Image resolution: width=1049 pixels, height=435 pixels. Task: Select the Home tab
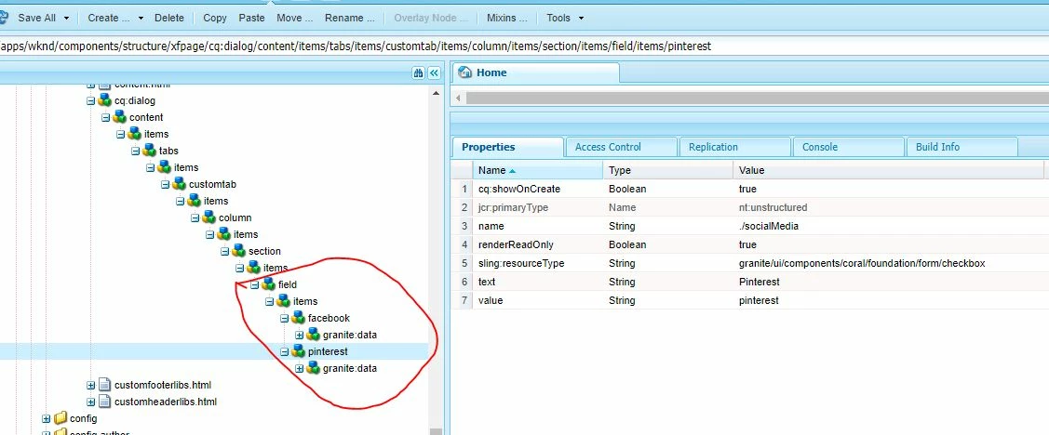pyautogui.click(x=536, y=72)
